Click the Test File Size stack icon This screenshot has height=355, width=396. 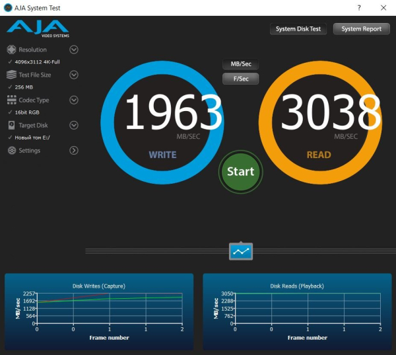pos(11,75)
